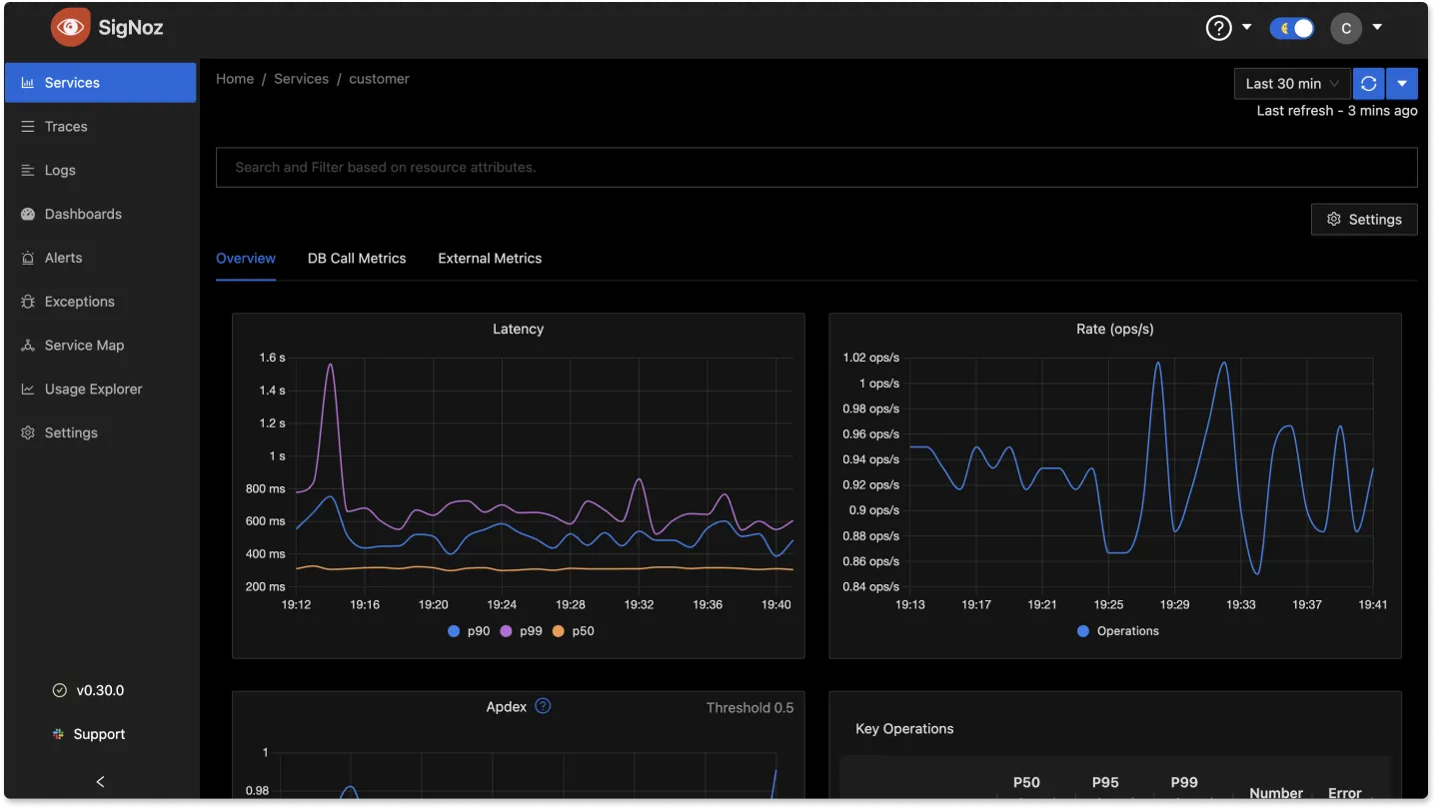Go to Traces in the sidebar
Viewport: 1436px width, 809px height.
100,127
